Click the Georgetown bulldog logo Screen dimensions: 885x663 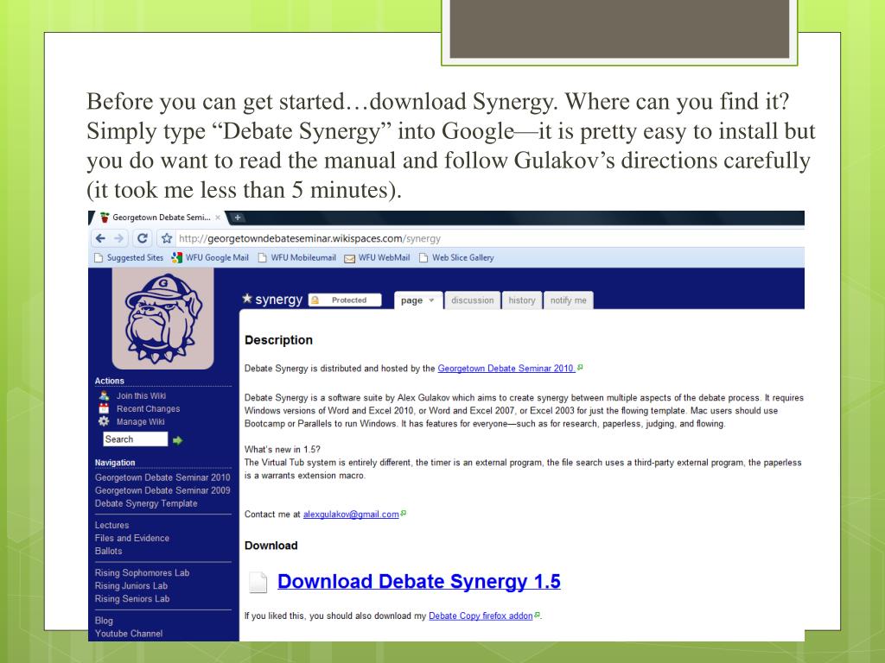pos(162,319)
